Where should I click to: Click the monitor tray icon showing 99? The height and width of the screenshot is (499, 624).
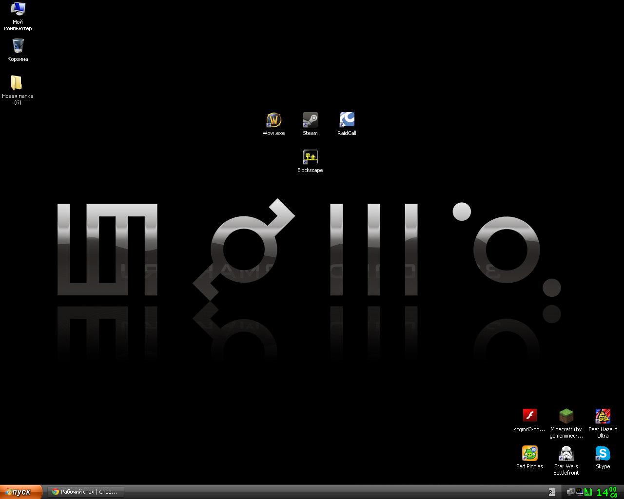[580, 492]
